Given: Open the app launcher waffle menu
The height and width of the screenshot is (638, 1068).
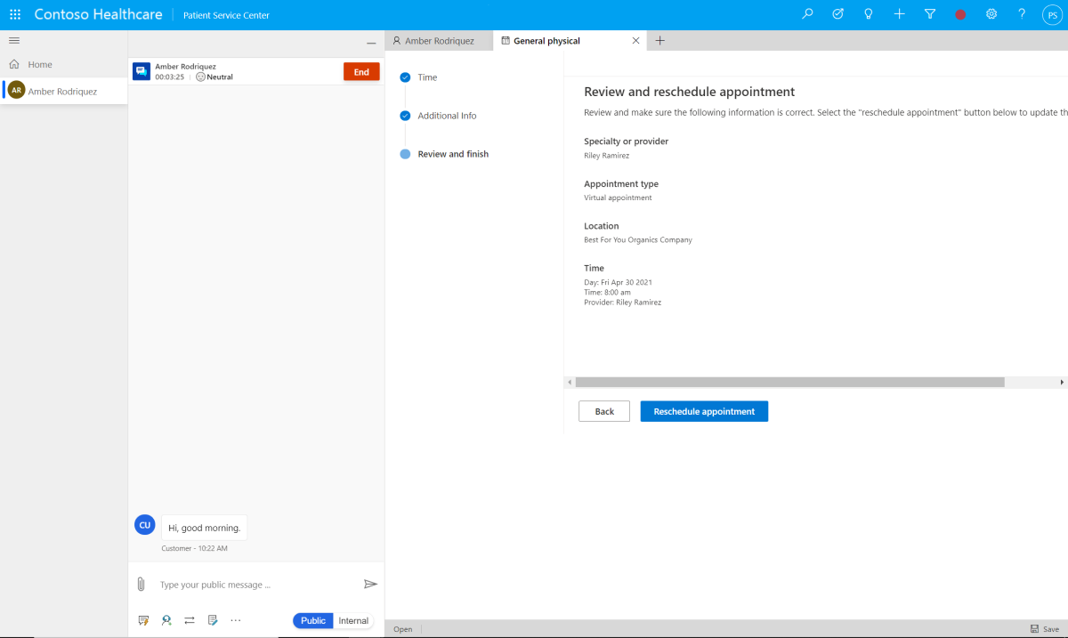Looking at the screenshot, I should coord(15,14).
